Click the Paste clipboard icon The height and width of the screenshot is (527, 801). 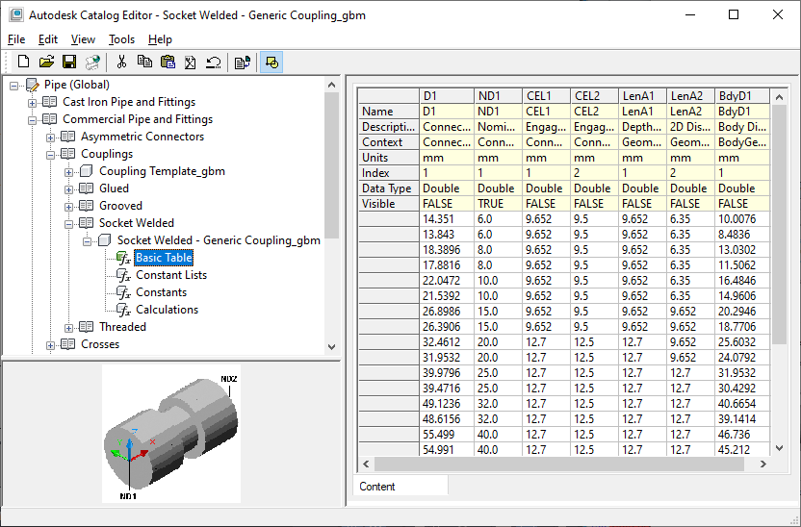(168, 63)
